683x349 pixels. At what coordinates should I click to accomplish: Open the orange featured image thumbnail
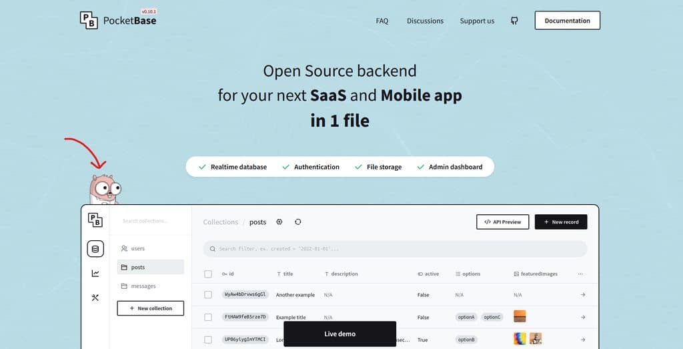pyautogui.click(x=520, y=317)
